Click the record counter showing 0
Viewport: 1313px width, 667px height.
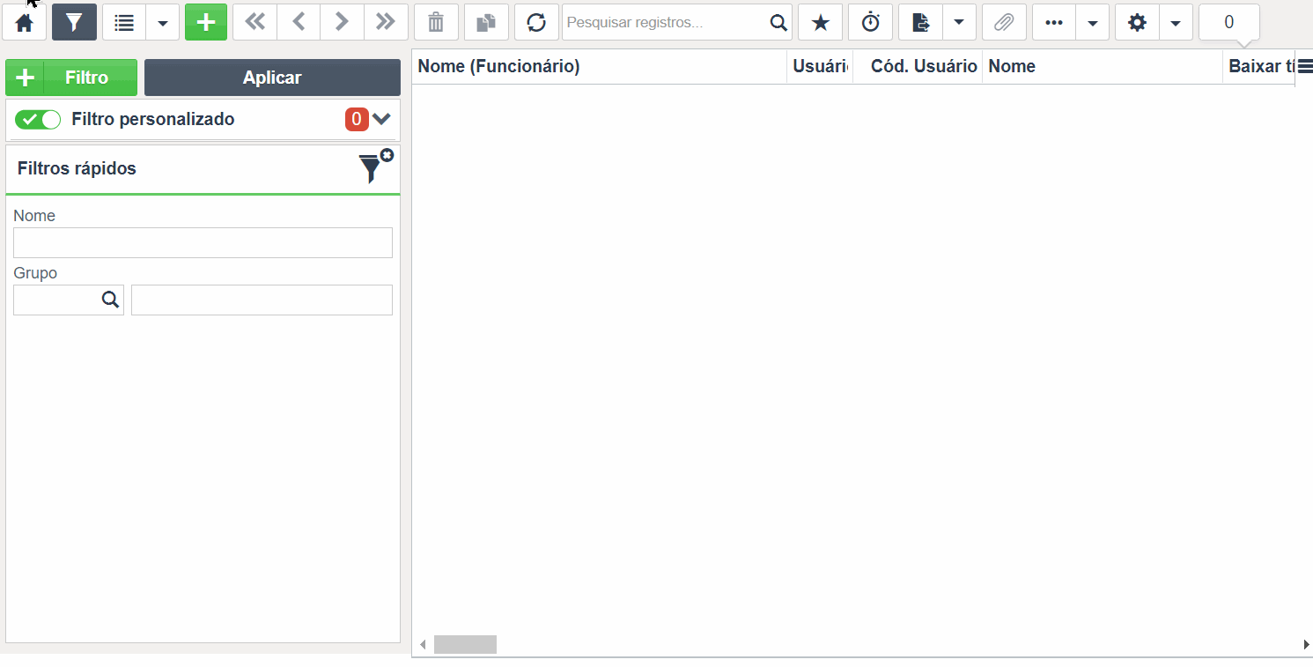coord(1229,23)
